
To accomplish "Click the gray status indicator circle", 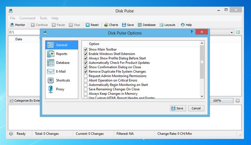I will (11, 133).
